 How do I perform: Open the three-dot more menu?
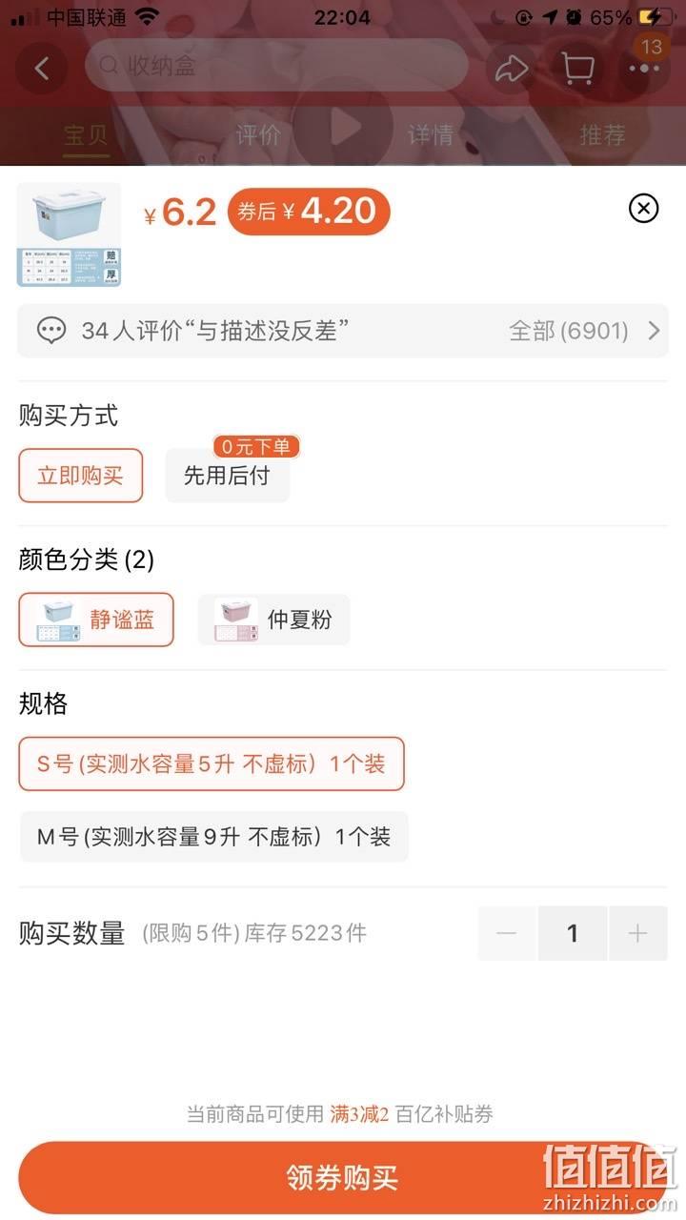coord(644,69)
